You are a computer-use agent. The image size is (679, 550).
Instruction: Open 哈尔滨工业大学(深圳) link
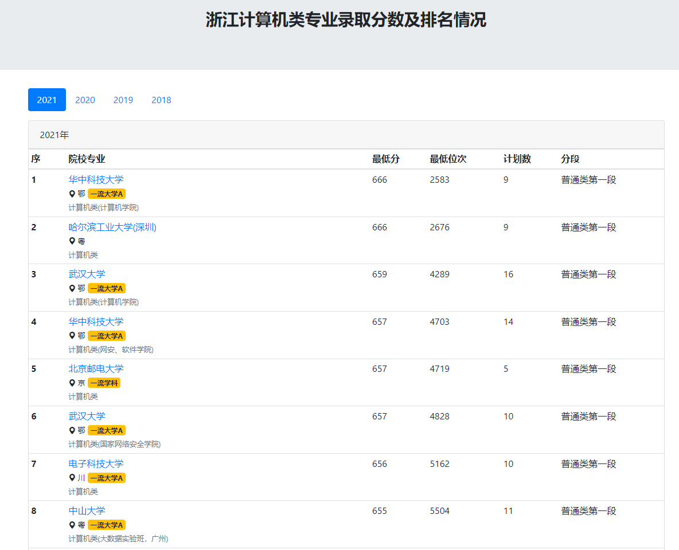coord(112,227)
